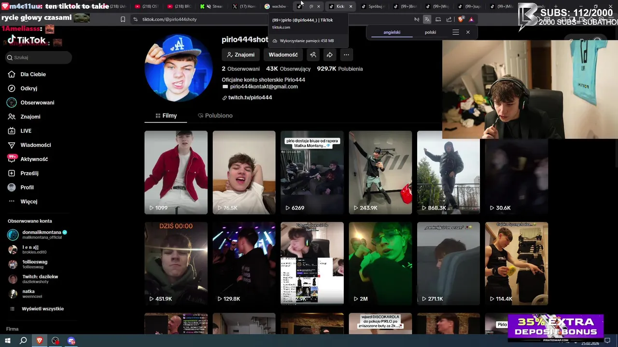The height and width of the screenshot is (347, 618).
Task: Open OBS from the taskbar
Action: click(x=56, y=341)
